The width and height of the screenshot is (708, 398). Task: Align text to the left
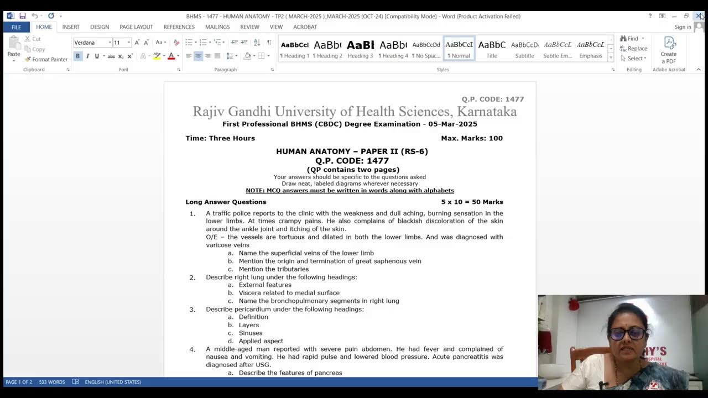click(189, 56)
